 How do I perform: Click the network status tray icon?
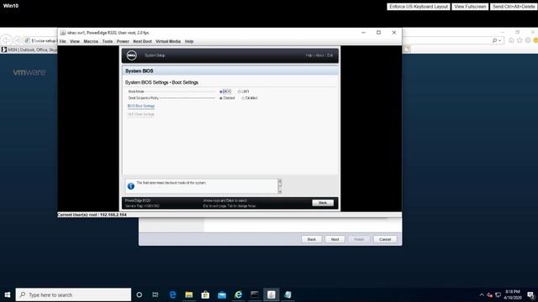click(x=498, y=294)
